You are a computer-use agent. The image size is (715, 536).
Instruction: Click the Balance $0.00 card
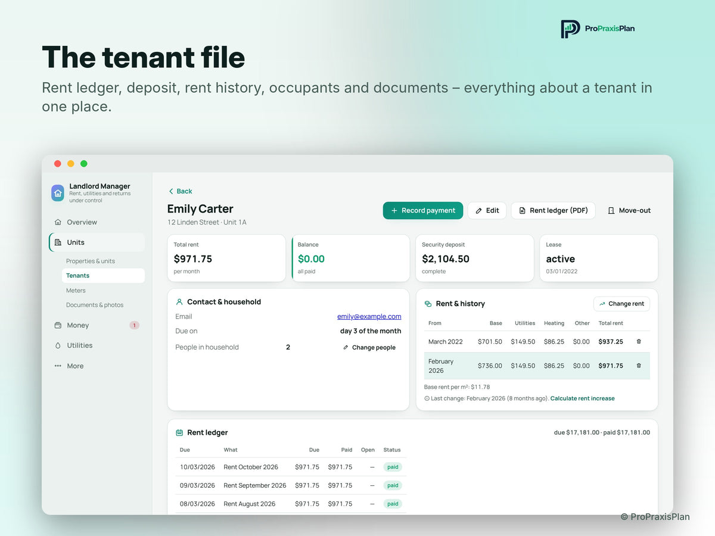[x=351, y=258]
